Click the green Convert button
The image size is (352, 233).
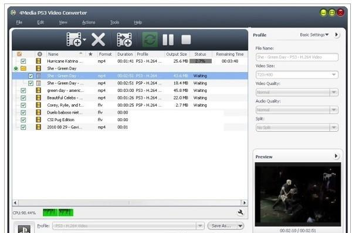click(150, 40)
